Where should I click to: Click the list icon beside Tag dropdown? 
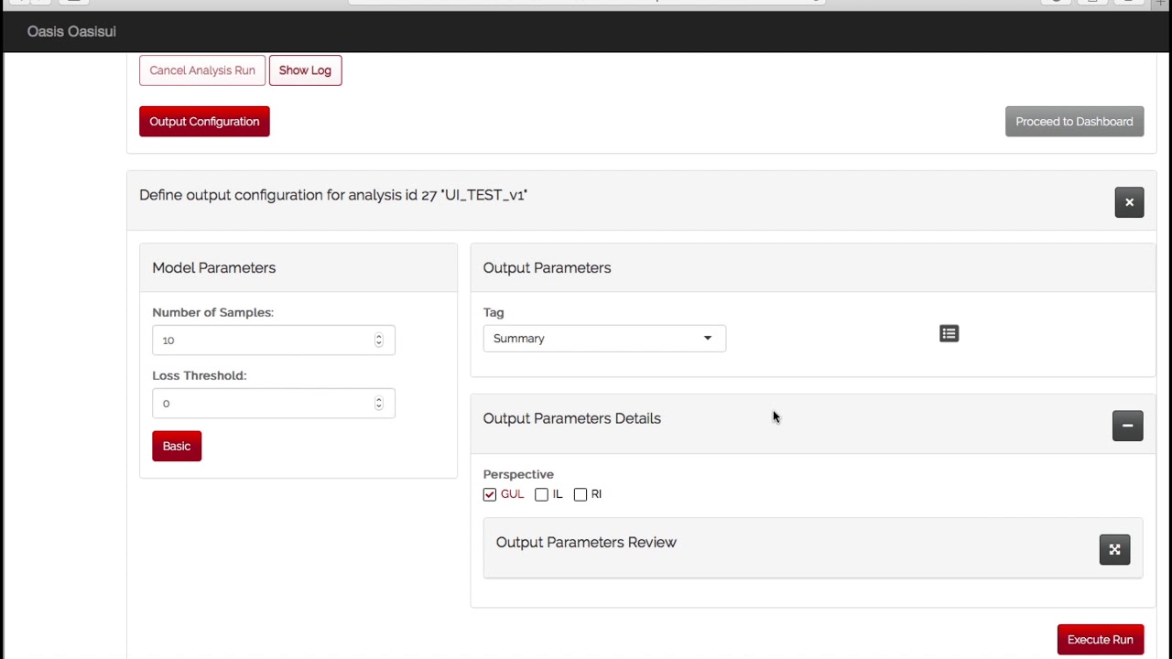point(949,334)
